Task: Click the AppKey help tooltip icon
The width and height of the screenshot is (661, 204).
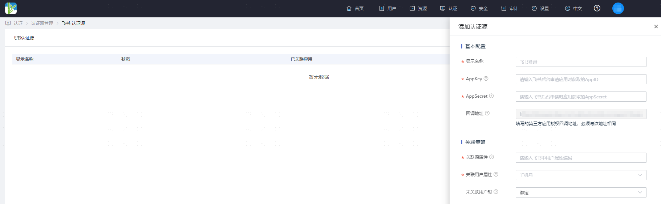Action: click(x=486, y=78)
